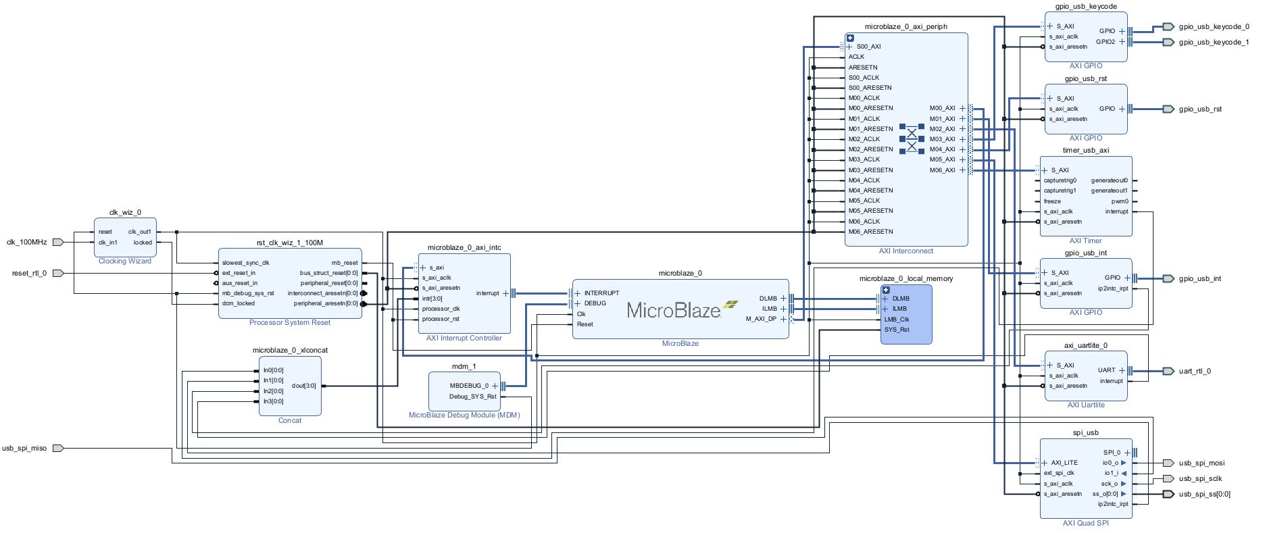
Task: Select the ext_spi_clk pin on spi_usb
Action: (1059, 473)
